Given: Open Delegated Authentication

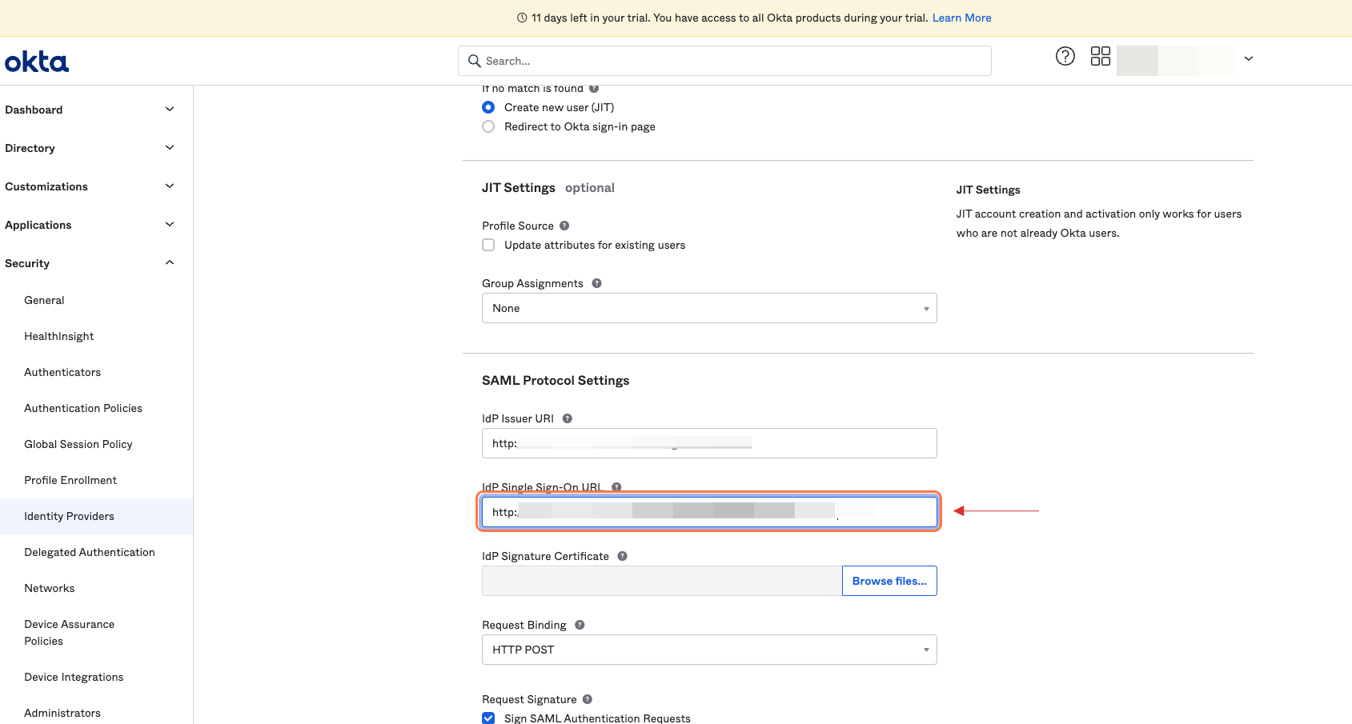Looking at the screenshot, I should [90, 552].
